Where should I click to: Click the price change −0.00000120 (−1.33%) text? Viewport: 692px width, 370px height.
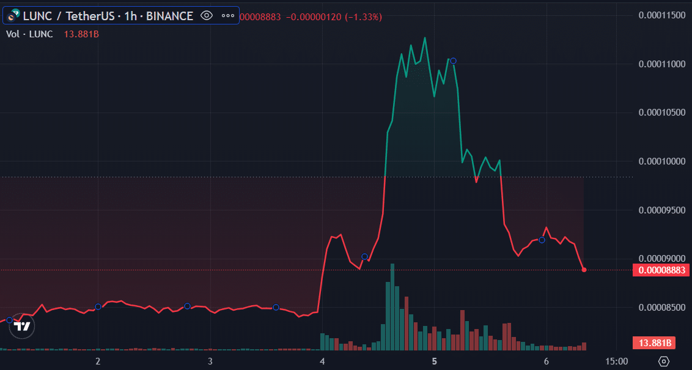334,17
